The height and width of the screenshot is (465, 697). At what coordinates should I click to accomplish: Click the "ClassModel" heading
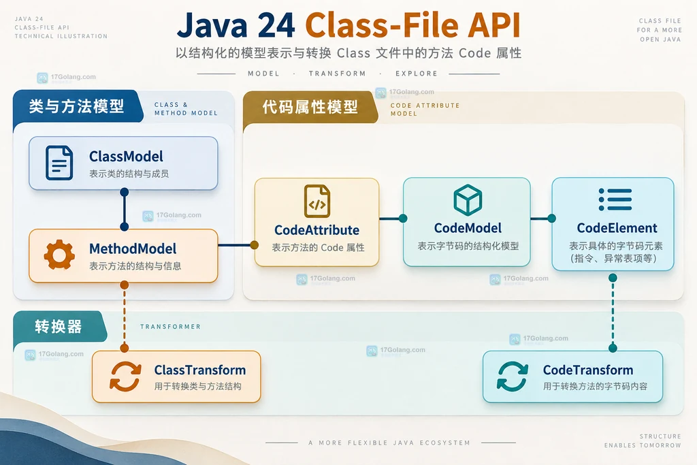(126, 157)
